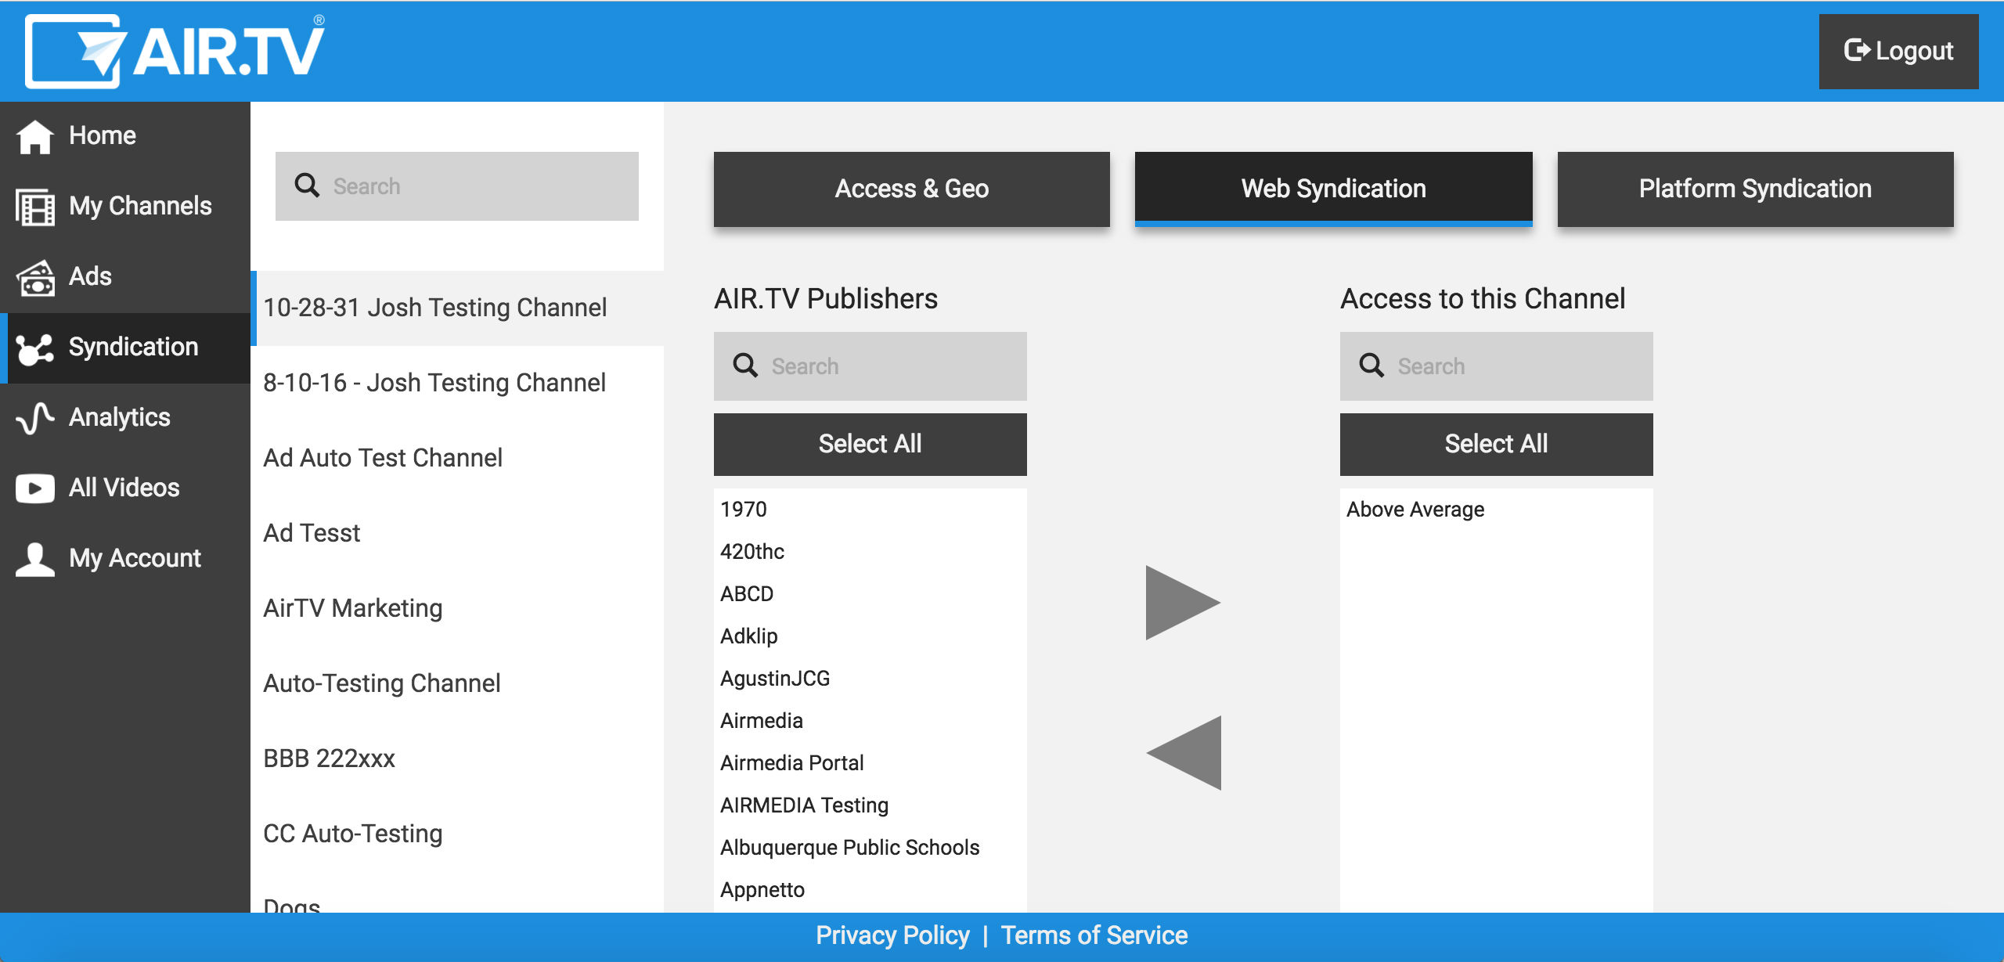Remove access with the left arrow

pos(1184,753)
